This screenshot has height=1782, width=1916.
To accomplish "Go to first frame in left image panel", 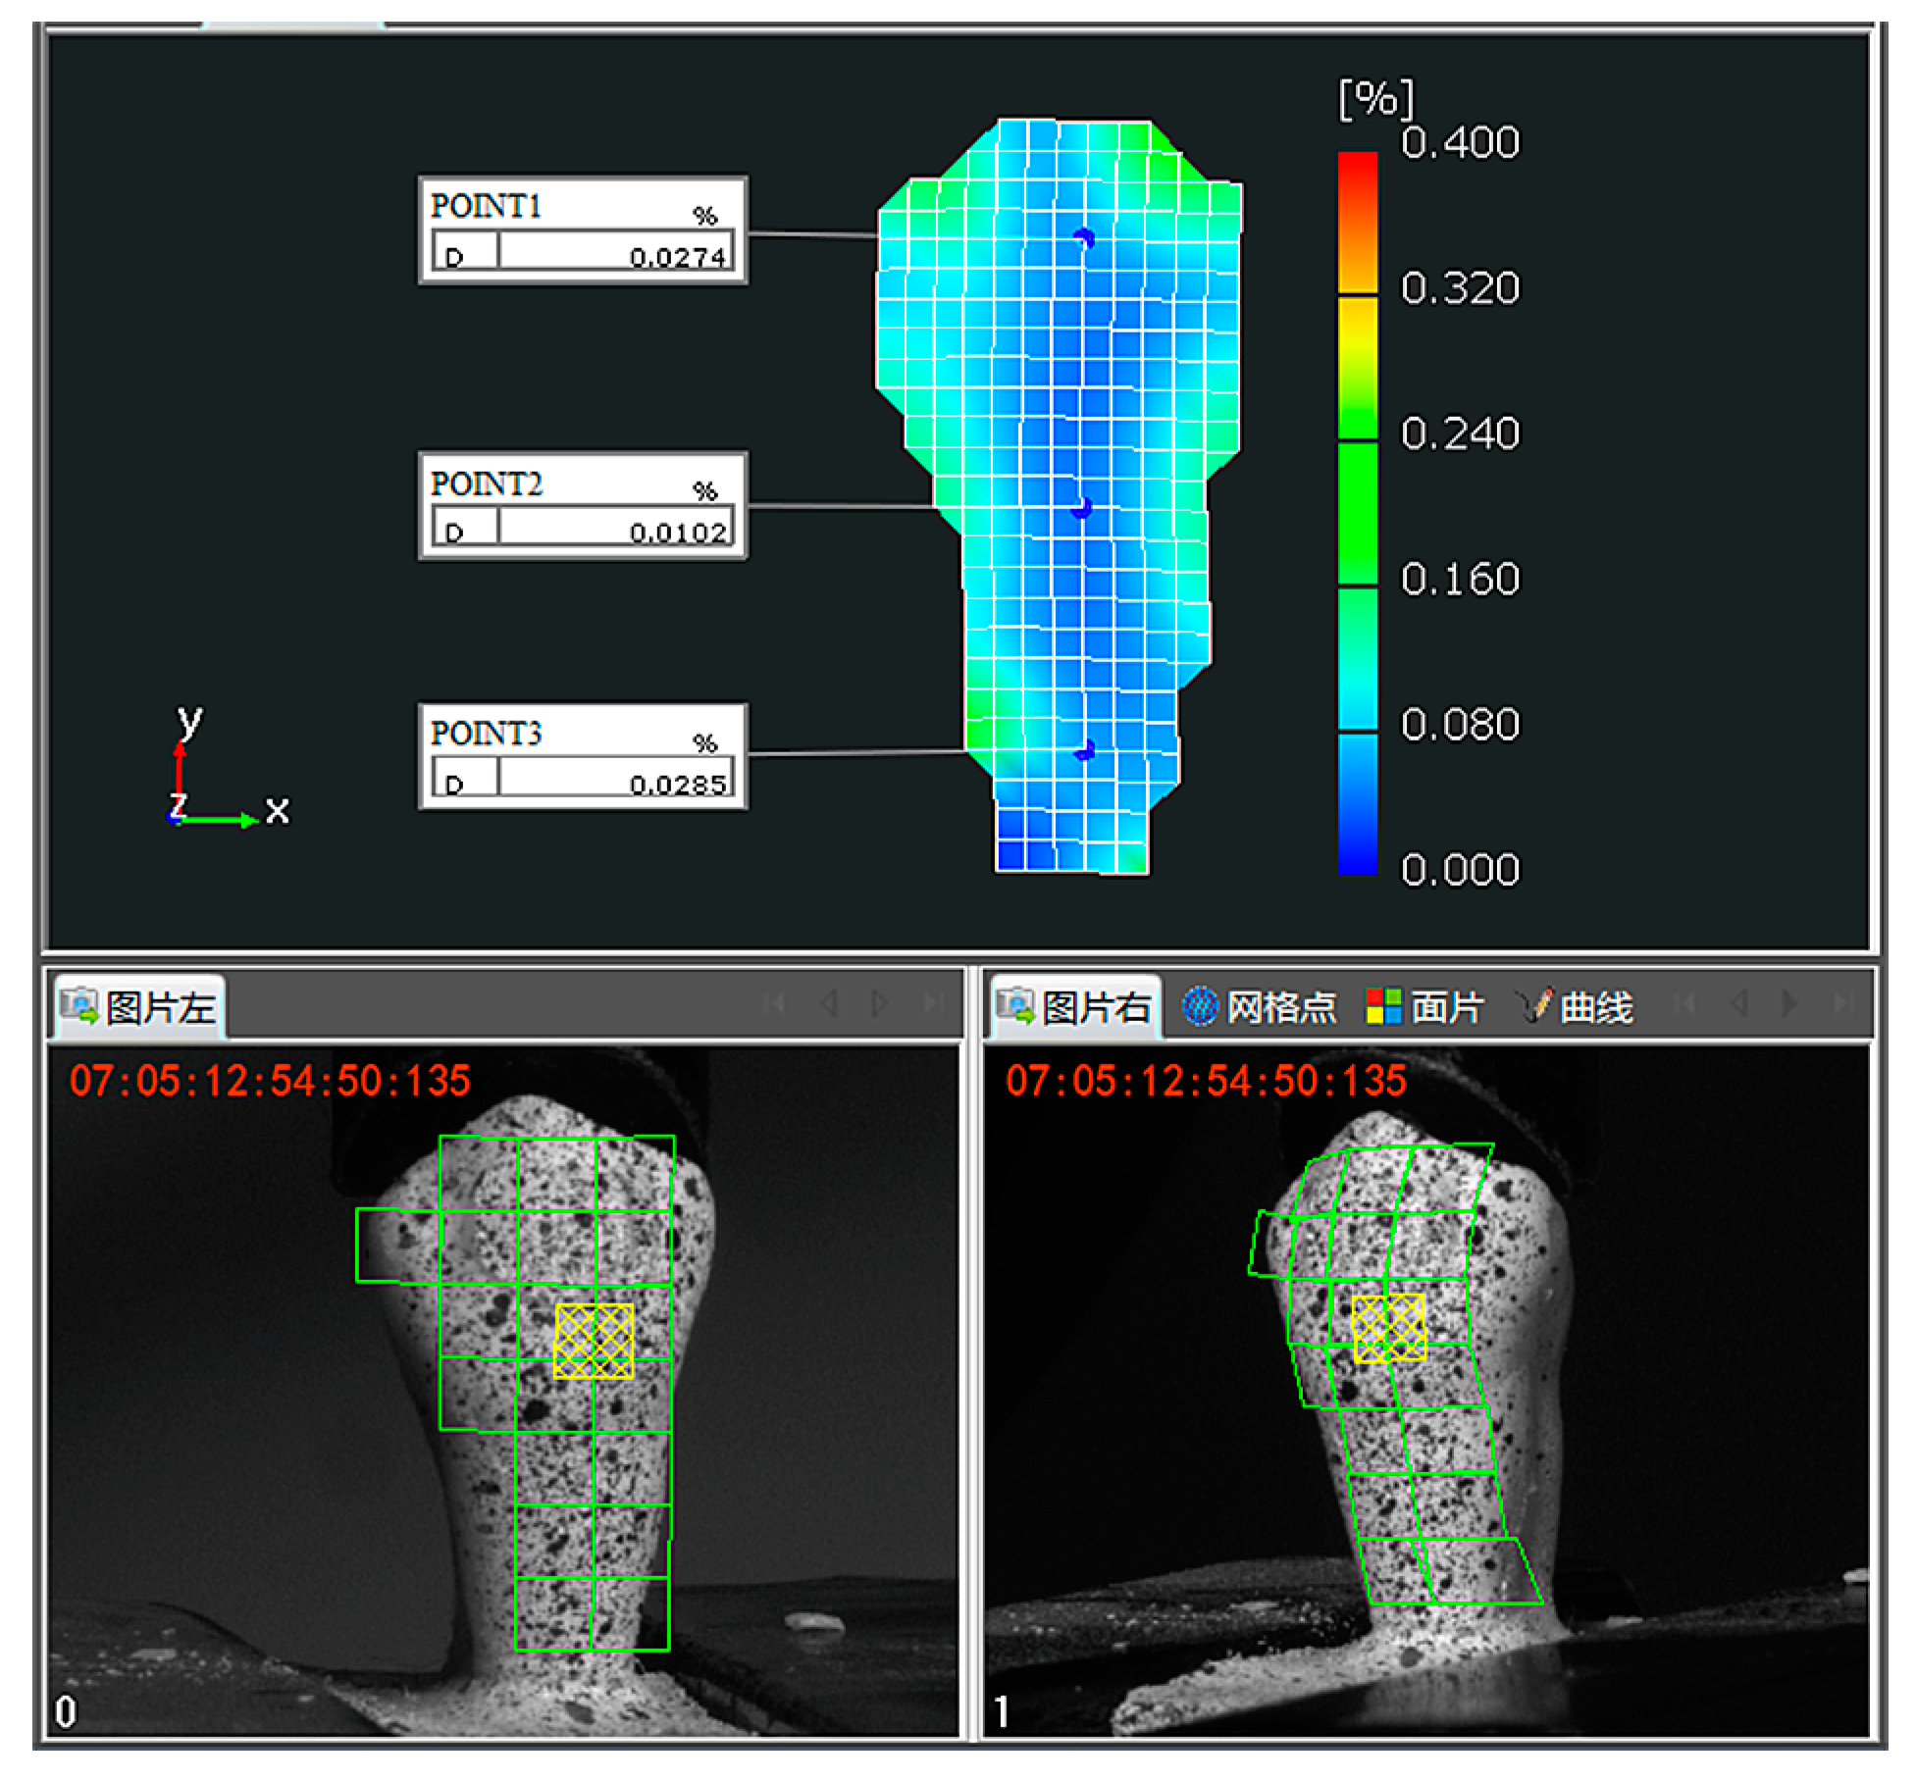I will [x=774, y=1003].
